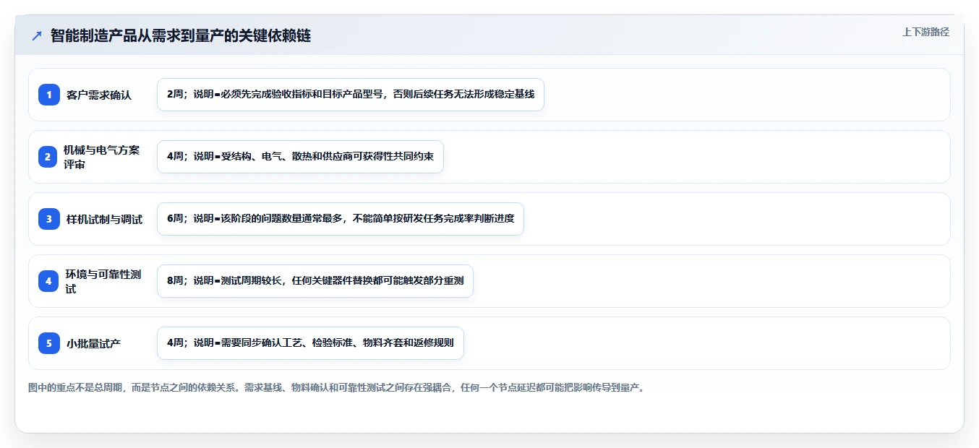Click the step 3 number badge

[x=49, y=219]
